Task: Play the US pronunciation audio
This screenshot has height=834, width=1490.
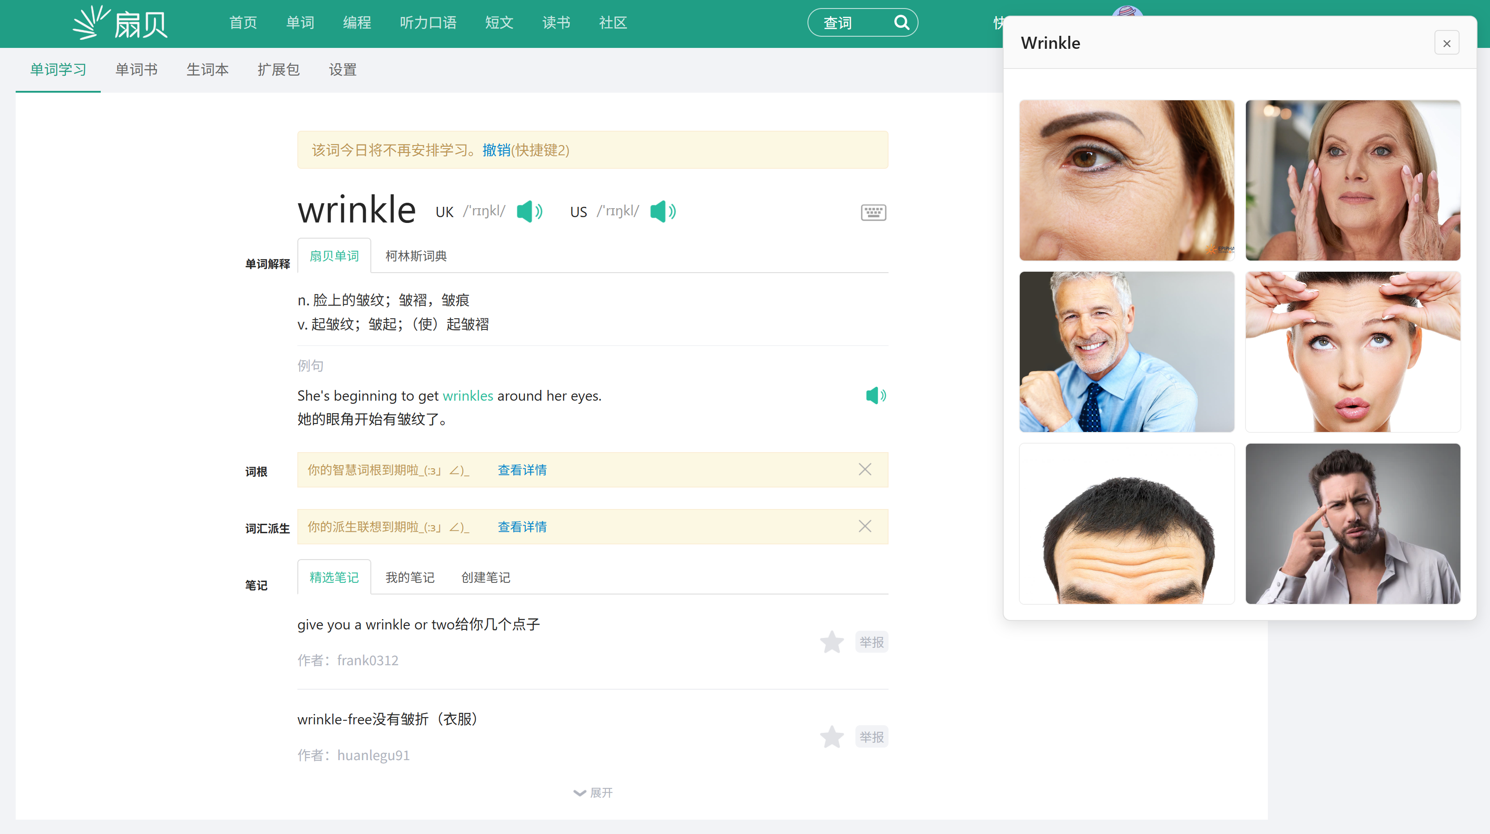Action: [662, 212]
